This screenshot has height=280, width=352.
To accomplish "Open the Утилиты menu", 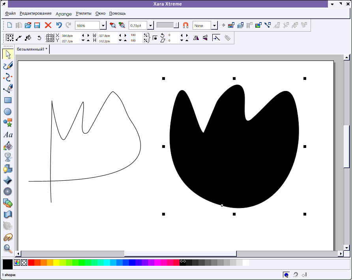I will tap(83, 13).
